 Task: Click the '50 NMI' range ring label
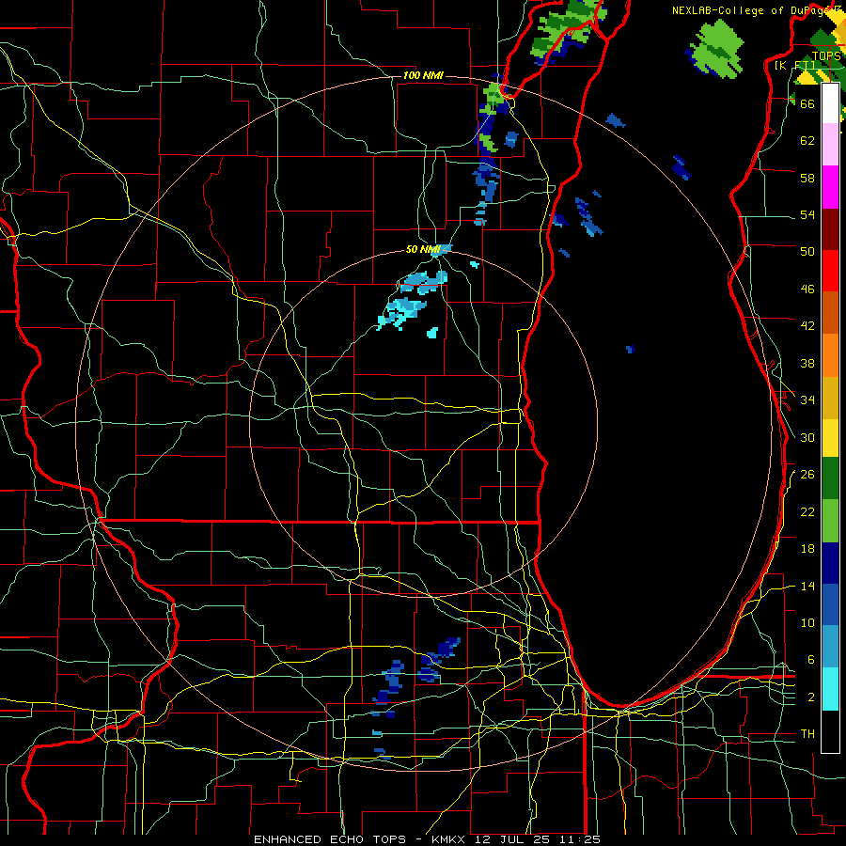[423, 249]
